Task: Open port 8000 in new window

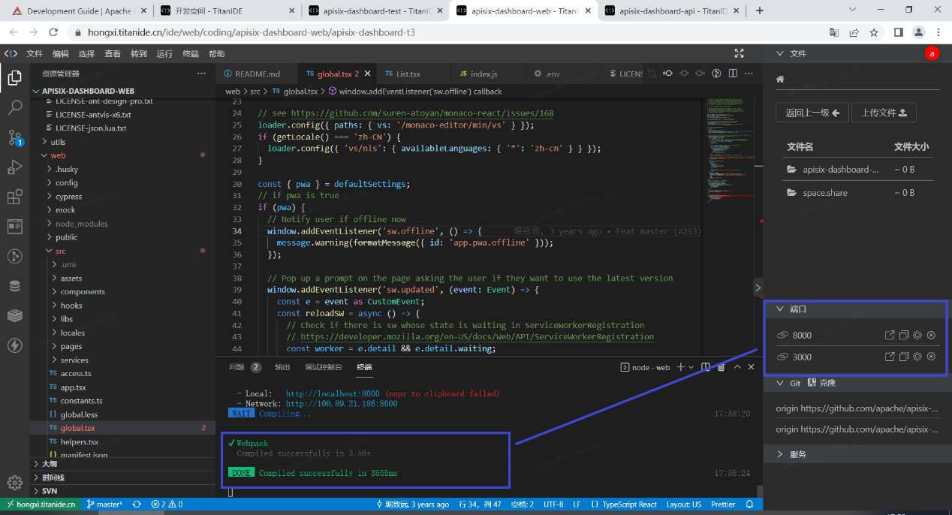Action: (x=890, y=336)
